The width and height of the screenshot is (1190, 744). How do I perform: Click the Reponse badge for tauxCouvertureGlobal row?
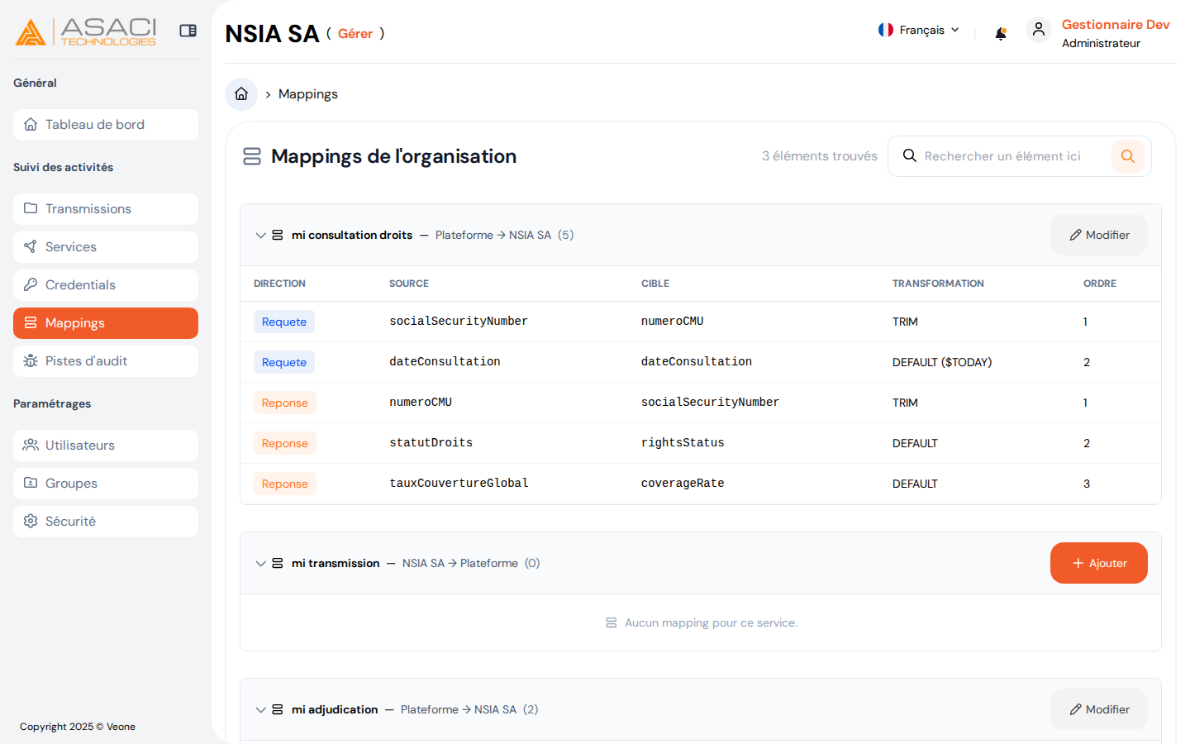pos(285,484)
